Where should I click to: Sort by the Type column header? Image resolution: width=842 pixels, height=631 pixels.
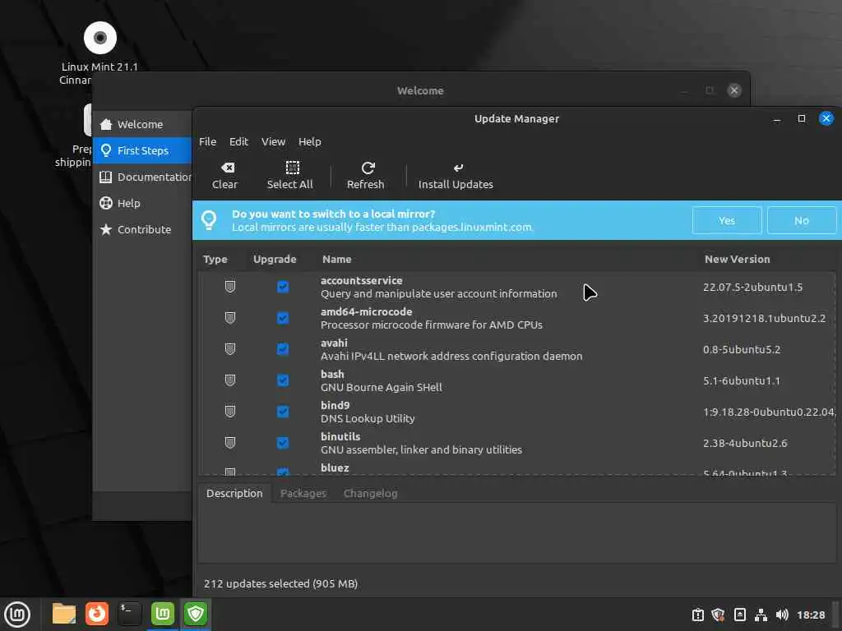click(x=215, y=259)
